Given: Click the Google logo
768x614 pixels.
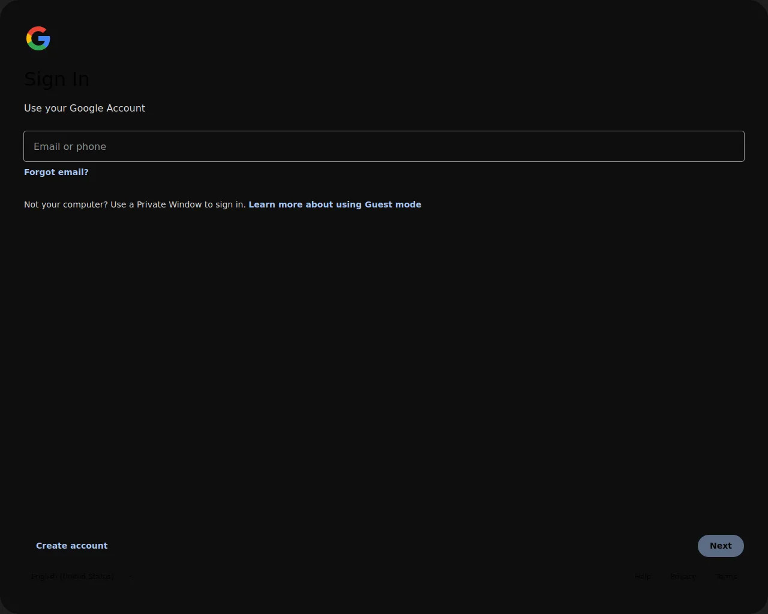Looking at the screenshot, I should click(x=38, y=38).
